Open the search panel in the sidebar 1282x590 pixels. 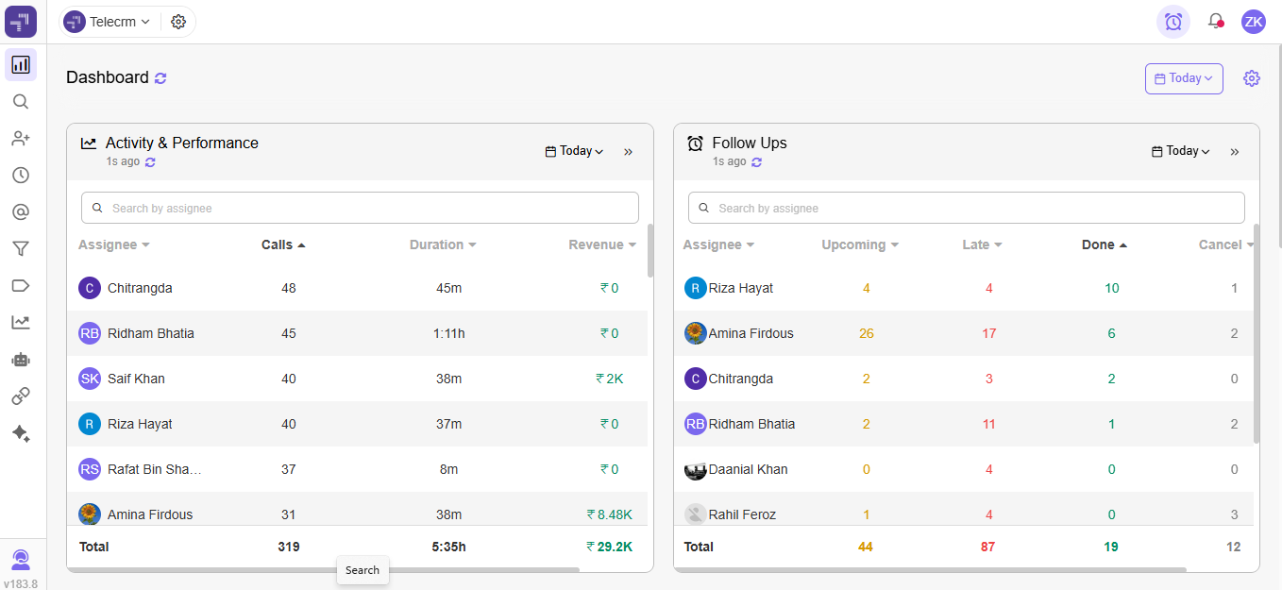[x=21, y=101]
